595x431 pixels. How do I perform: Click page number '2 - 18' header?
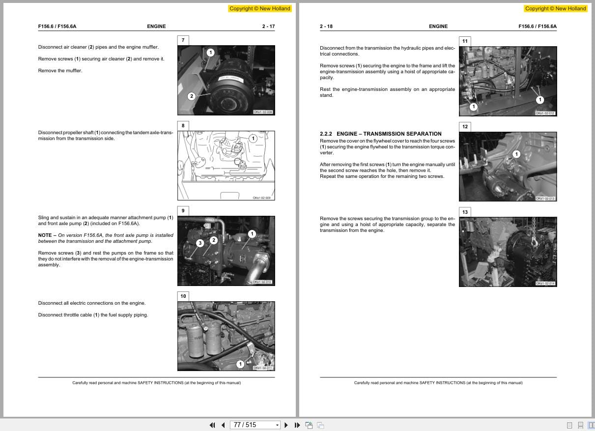pyautogui.click(x=327, y=27)
